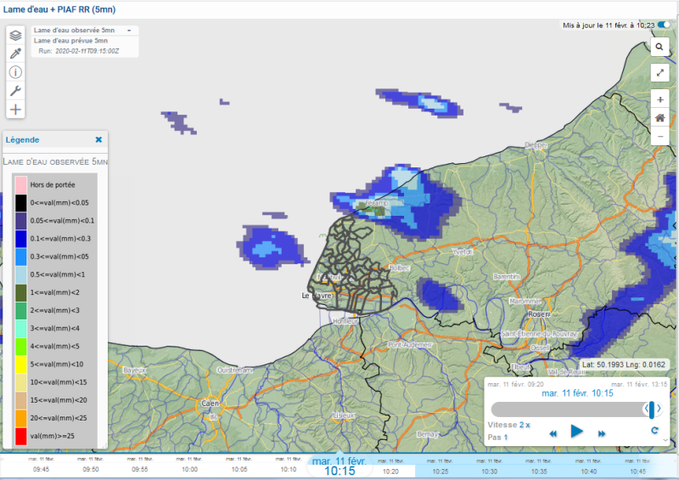
Task: Click the plus icon in left toolbar
Action: pyautogui.click(x=15, y=110)
